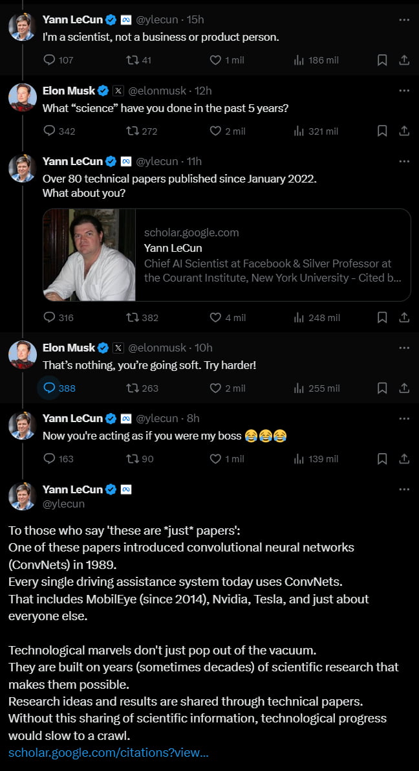Click the X badge next to Elon Musk
419x771 pixels.
point(117,91)
